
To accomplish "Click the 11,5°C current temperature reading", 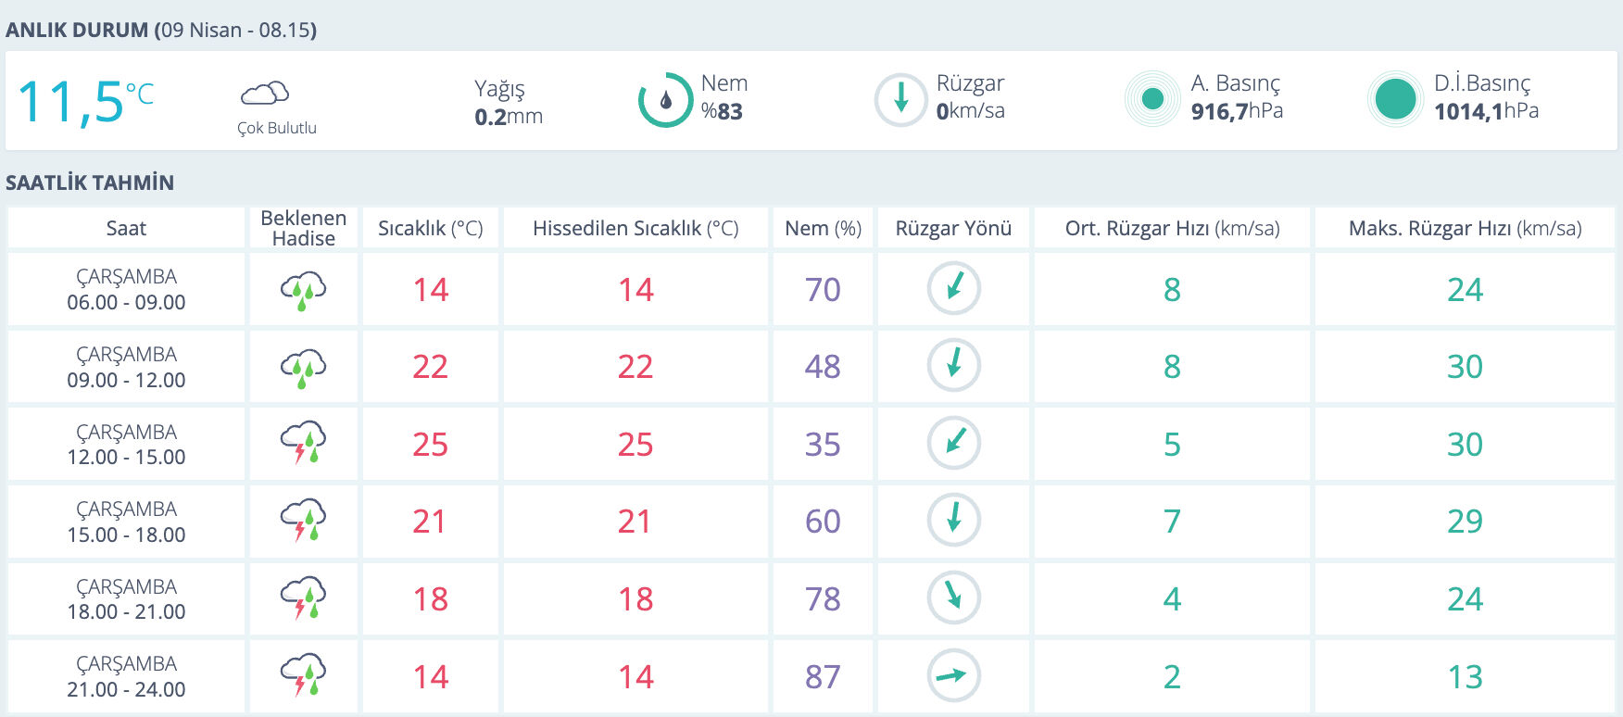I will (85, 101).
